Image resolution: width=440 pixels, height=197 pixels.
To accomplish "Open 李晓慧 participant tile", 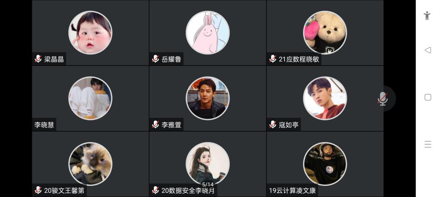I will (x=90, y=98).
